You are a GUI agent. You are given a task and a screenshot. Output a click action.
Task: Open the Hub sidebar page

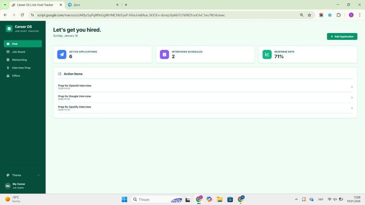point(23,44)
